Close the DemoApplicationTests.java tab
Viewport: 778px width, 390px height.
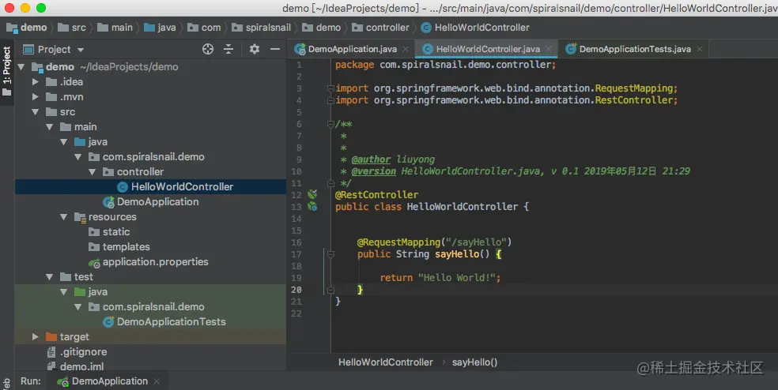700,49
